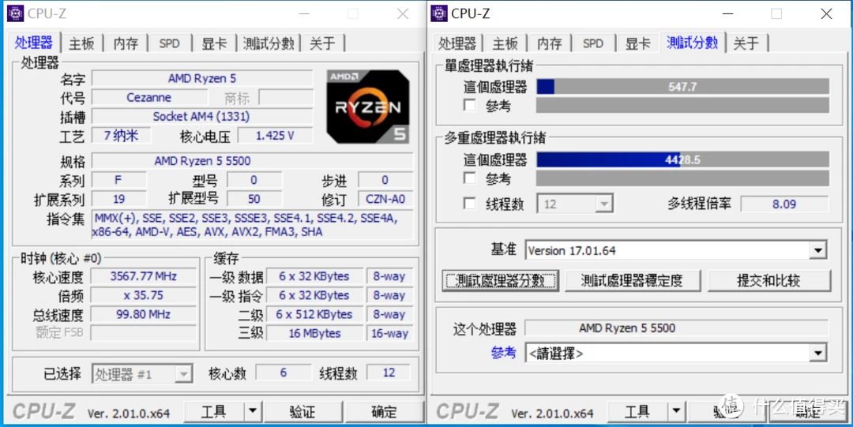The width and height of the screenshot is (853, 427).
Task: Click the 倍频 value x 35.75
Action: (x=144, y=295)
